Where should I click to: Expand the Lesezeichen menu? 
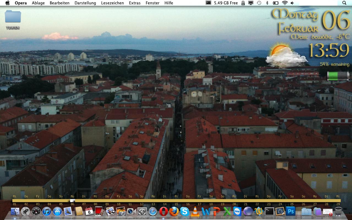click(x=112, y=3)
